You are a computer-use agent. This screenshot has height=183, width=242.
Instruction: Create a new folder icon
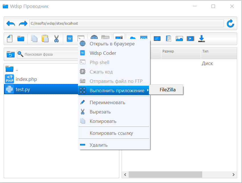(x=21, y=39)
